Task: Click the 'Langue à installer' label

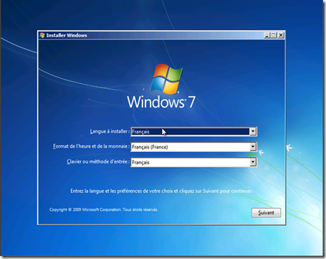Action: 110,131
